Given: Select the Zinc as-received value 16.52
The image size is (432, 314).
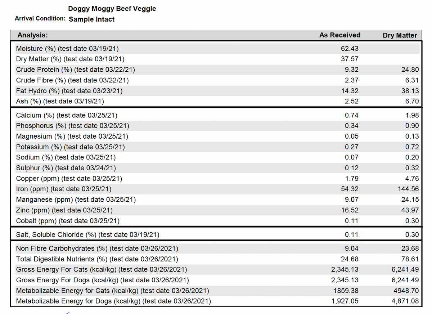Looking at the screenshot, I should (349, 210).
